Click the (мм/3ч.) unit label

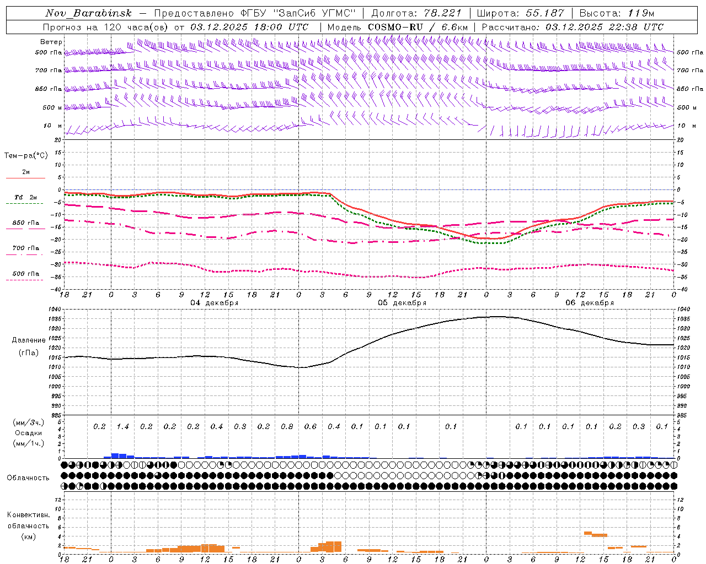(29, 422)
